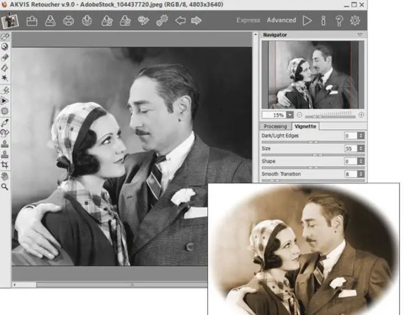Switch to Express mode
This screenshot has height=315, width=404.
click(x=248, y=20)
